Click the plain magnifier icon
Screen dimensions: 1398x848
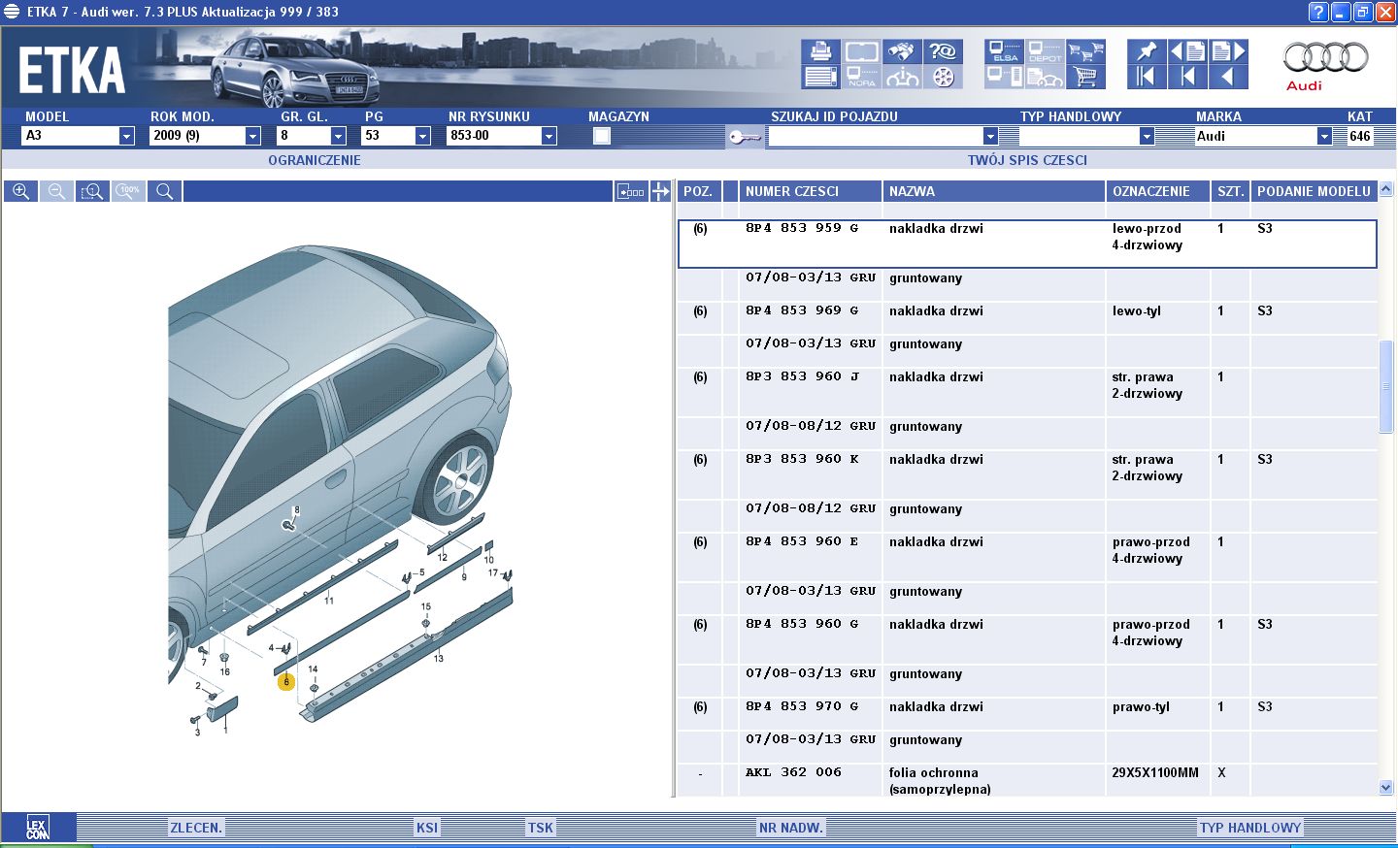point(164,191)
